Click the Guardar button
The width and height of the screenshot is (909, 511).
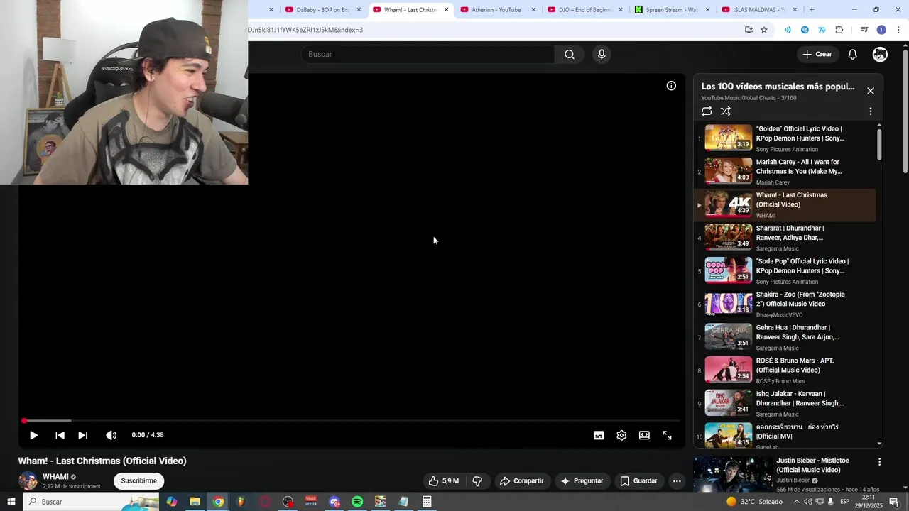click(638, 480)
